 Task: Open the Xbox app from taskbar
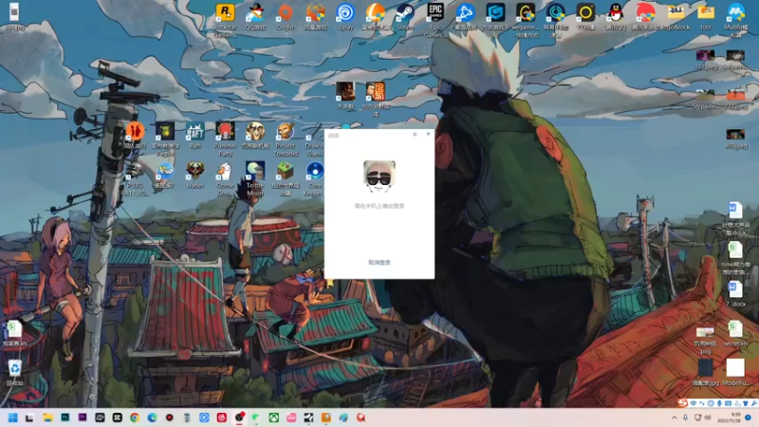(273, 418)
